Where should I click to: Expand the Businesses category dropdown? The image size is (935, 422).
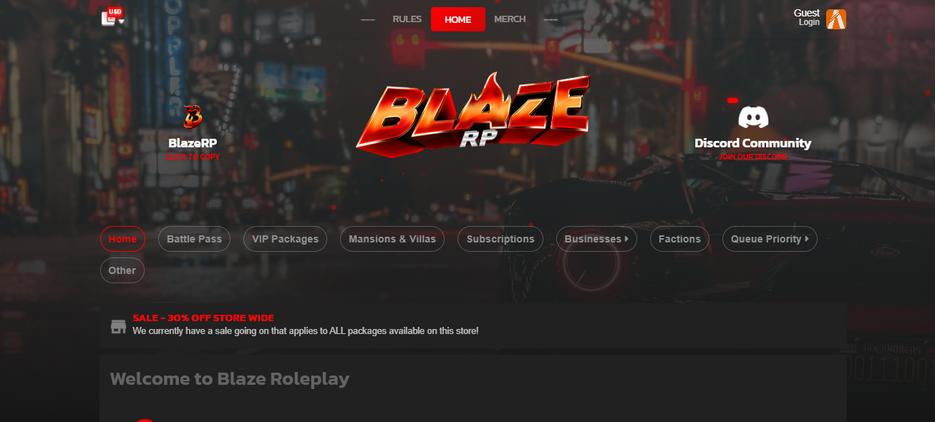(597, 239)
